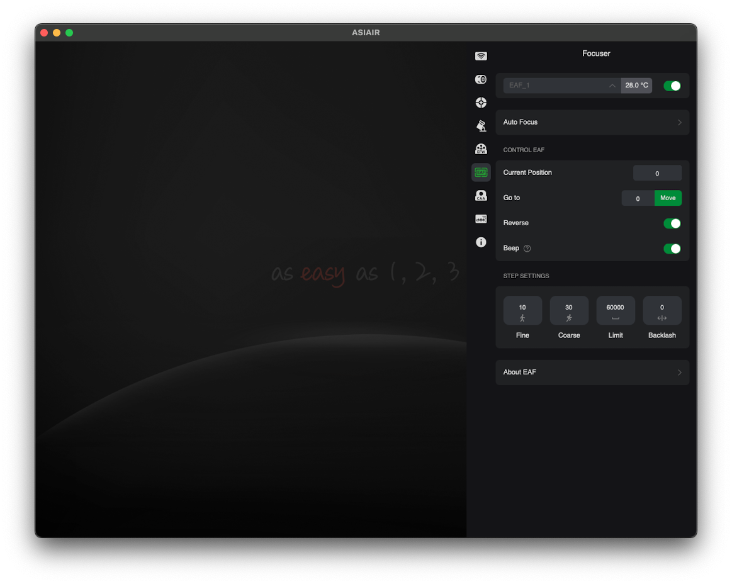Viewport: 732px width, 584px height.
Task: Select the Coarse step setting of 30
Action: coord(569,311)
